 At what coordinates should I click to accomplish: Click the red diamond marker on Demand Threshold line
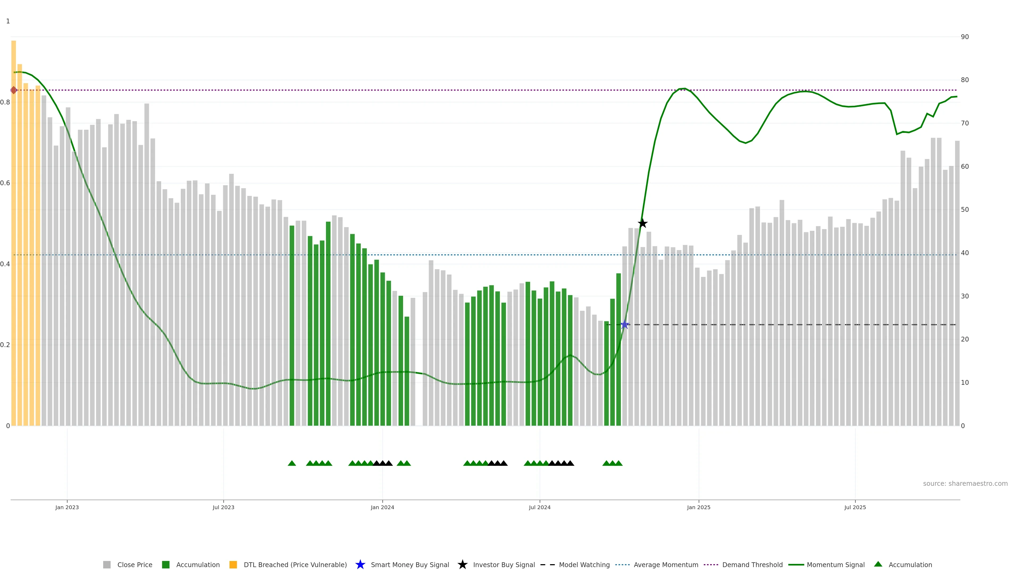pyautogui.click(x=14, y=90)
